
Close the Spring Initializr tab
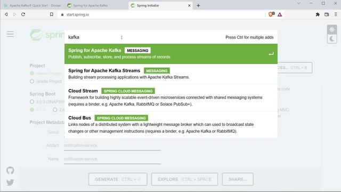click(189, 6)
